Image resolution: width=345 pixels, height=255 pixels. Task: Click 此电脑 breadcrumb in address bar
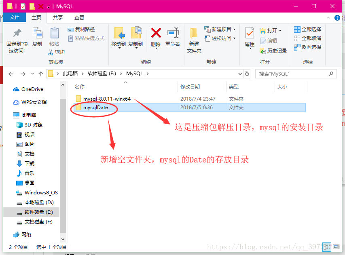coord(70,74)
